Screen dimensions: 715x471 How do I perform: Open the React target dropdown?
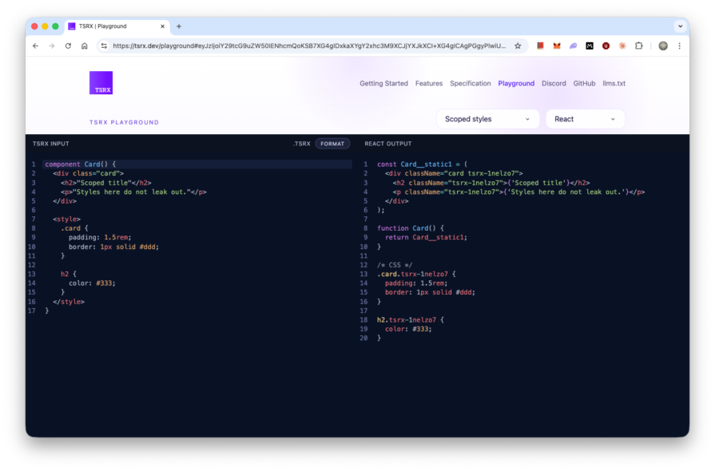point(585,119)
